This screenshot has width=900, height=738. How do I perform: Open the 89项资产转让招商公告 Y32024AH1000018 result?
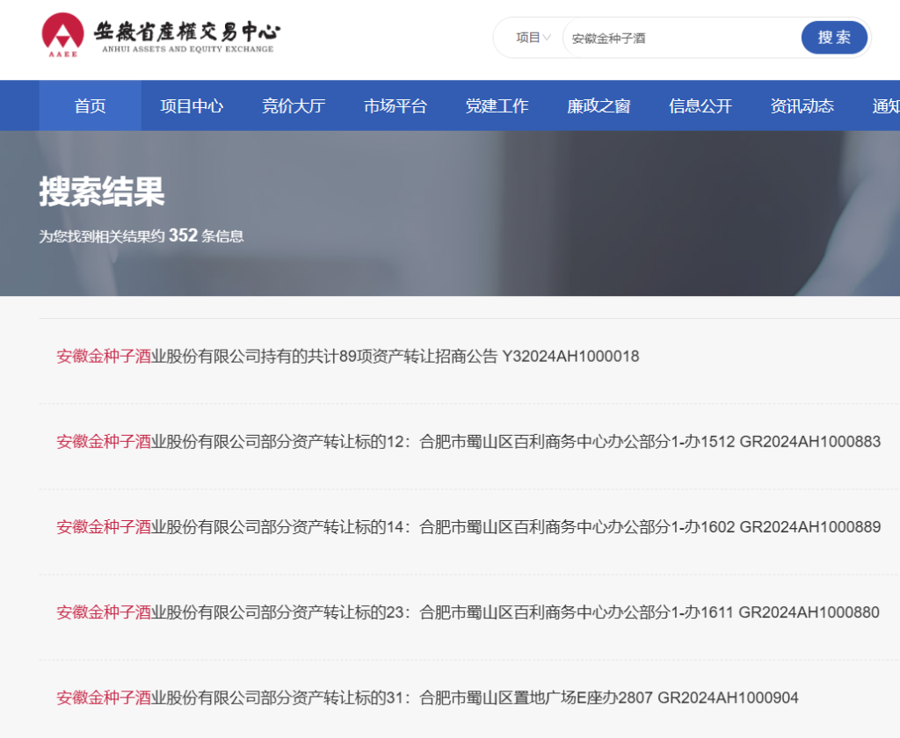(x=348, y=357)
